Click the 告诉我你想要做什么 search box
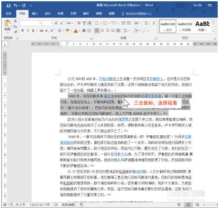This screenshot has width=219, height=209. (x=137, y=14)
